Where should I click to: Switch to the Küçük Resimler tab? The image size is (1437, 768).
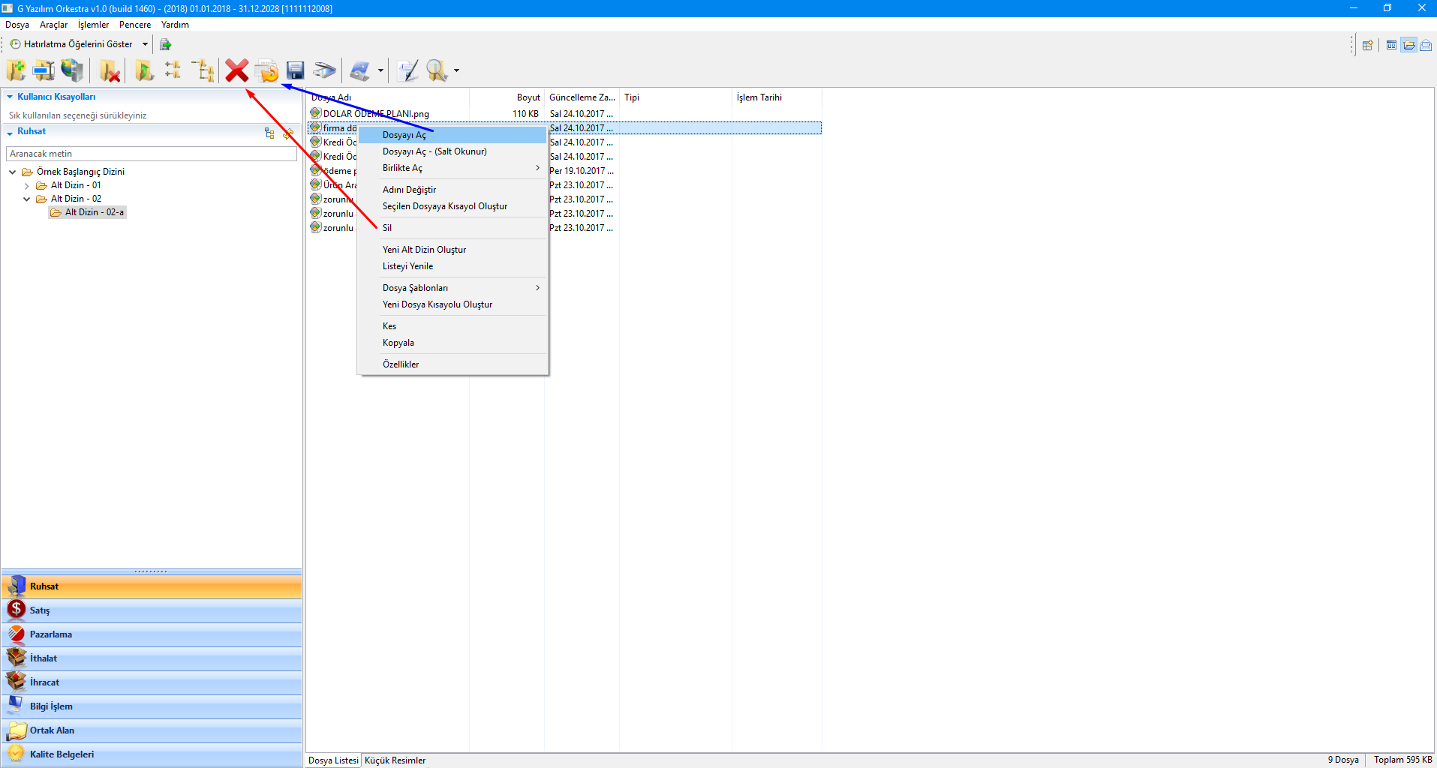(395, 760)
